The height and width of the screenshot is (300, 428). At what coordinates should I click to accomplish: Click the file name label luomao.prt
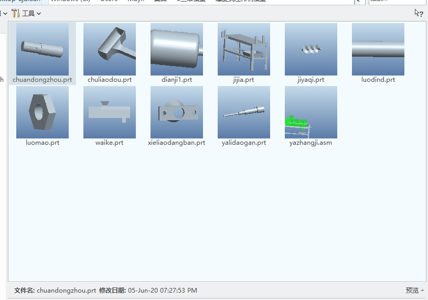click(42, 143)
